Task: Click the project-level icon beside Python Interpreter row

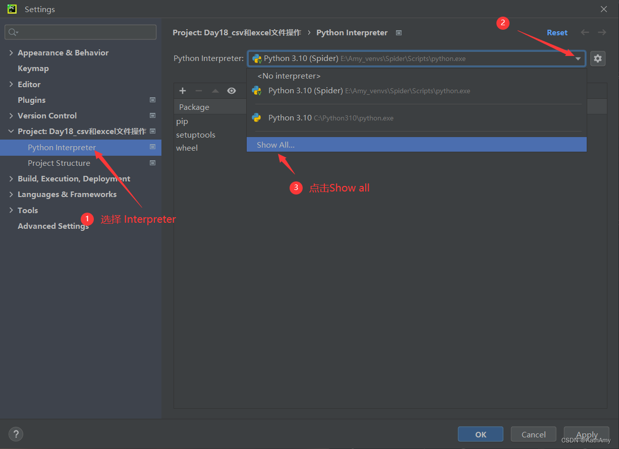Action: [x=153, y=147]
